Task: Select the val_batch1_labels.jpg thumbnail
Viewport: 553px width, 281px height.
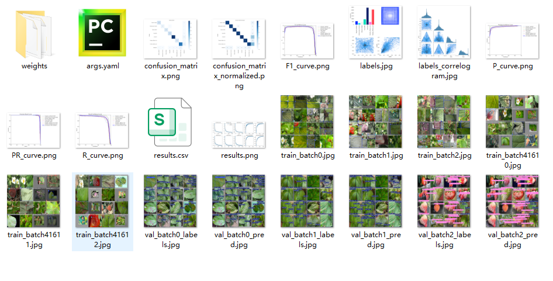Action: pyautogui.click(x=307, y=201)
